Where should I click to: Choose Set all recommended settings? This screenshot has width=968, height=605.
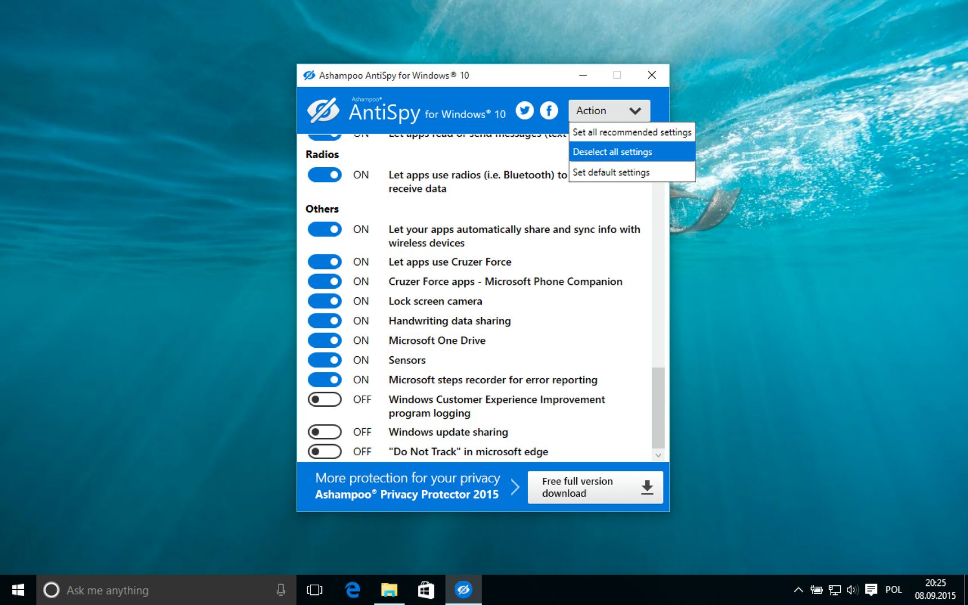coord(632,132)
